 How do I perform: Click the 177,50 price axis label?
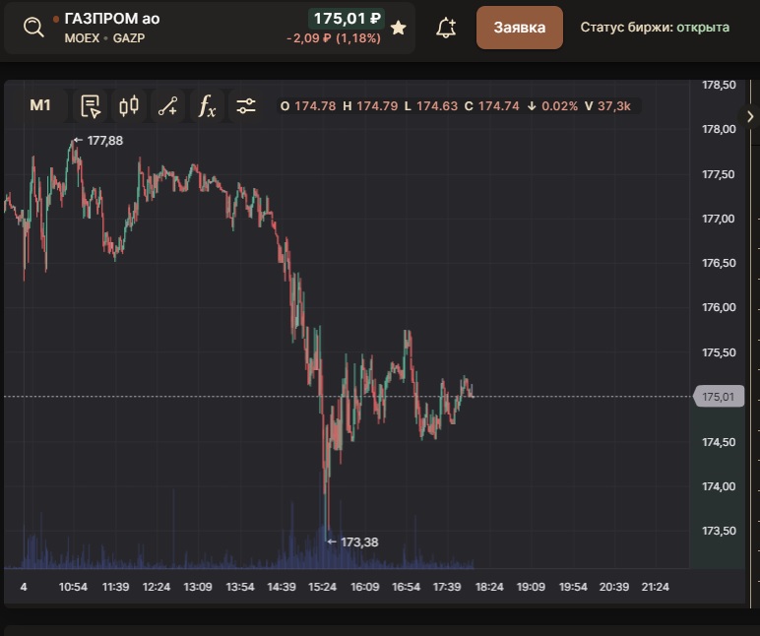click(x=719, y=174)
